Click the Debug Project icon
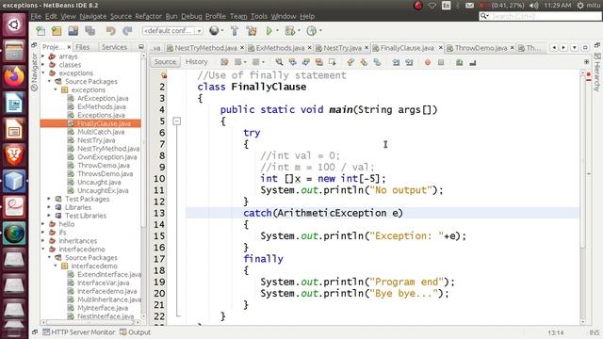 tap(290, 31)
